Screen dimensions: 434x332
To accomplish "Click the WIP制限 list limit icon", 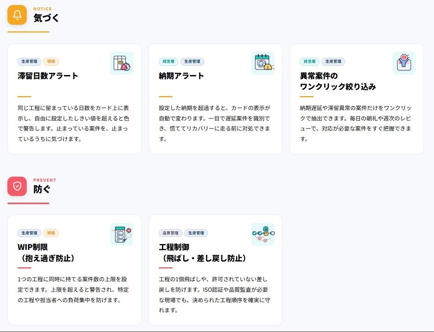I will (x=122, y=234).
